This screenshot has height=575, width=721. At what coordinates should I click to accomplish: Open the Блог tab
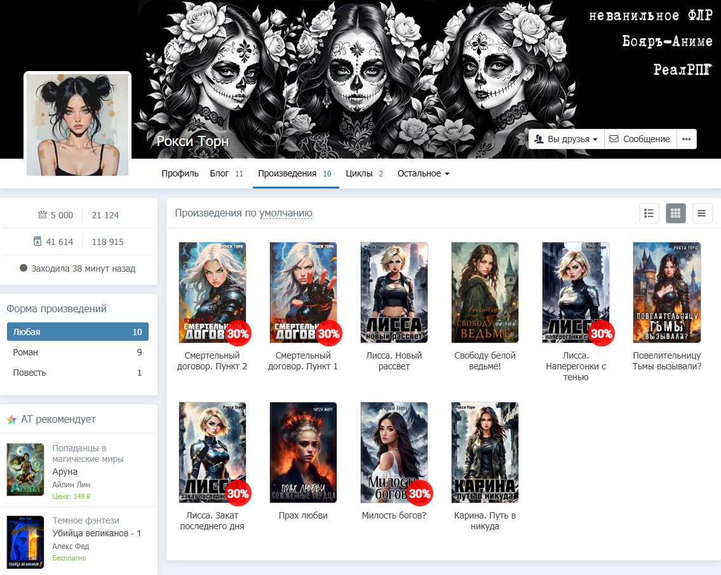226,174
